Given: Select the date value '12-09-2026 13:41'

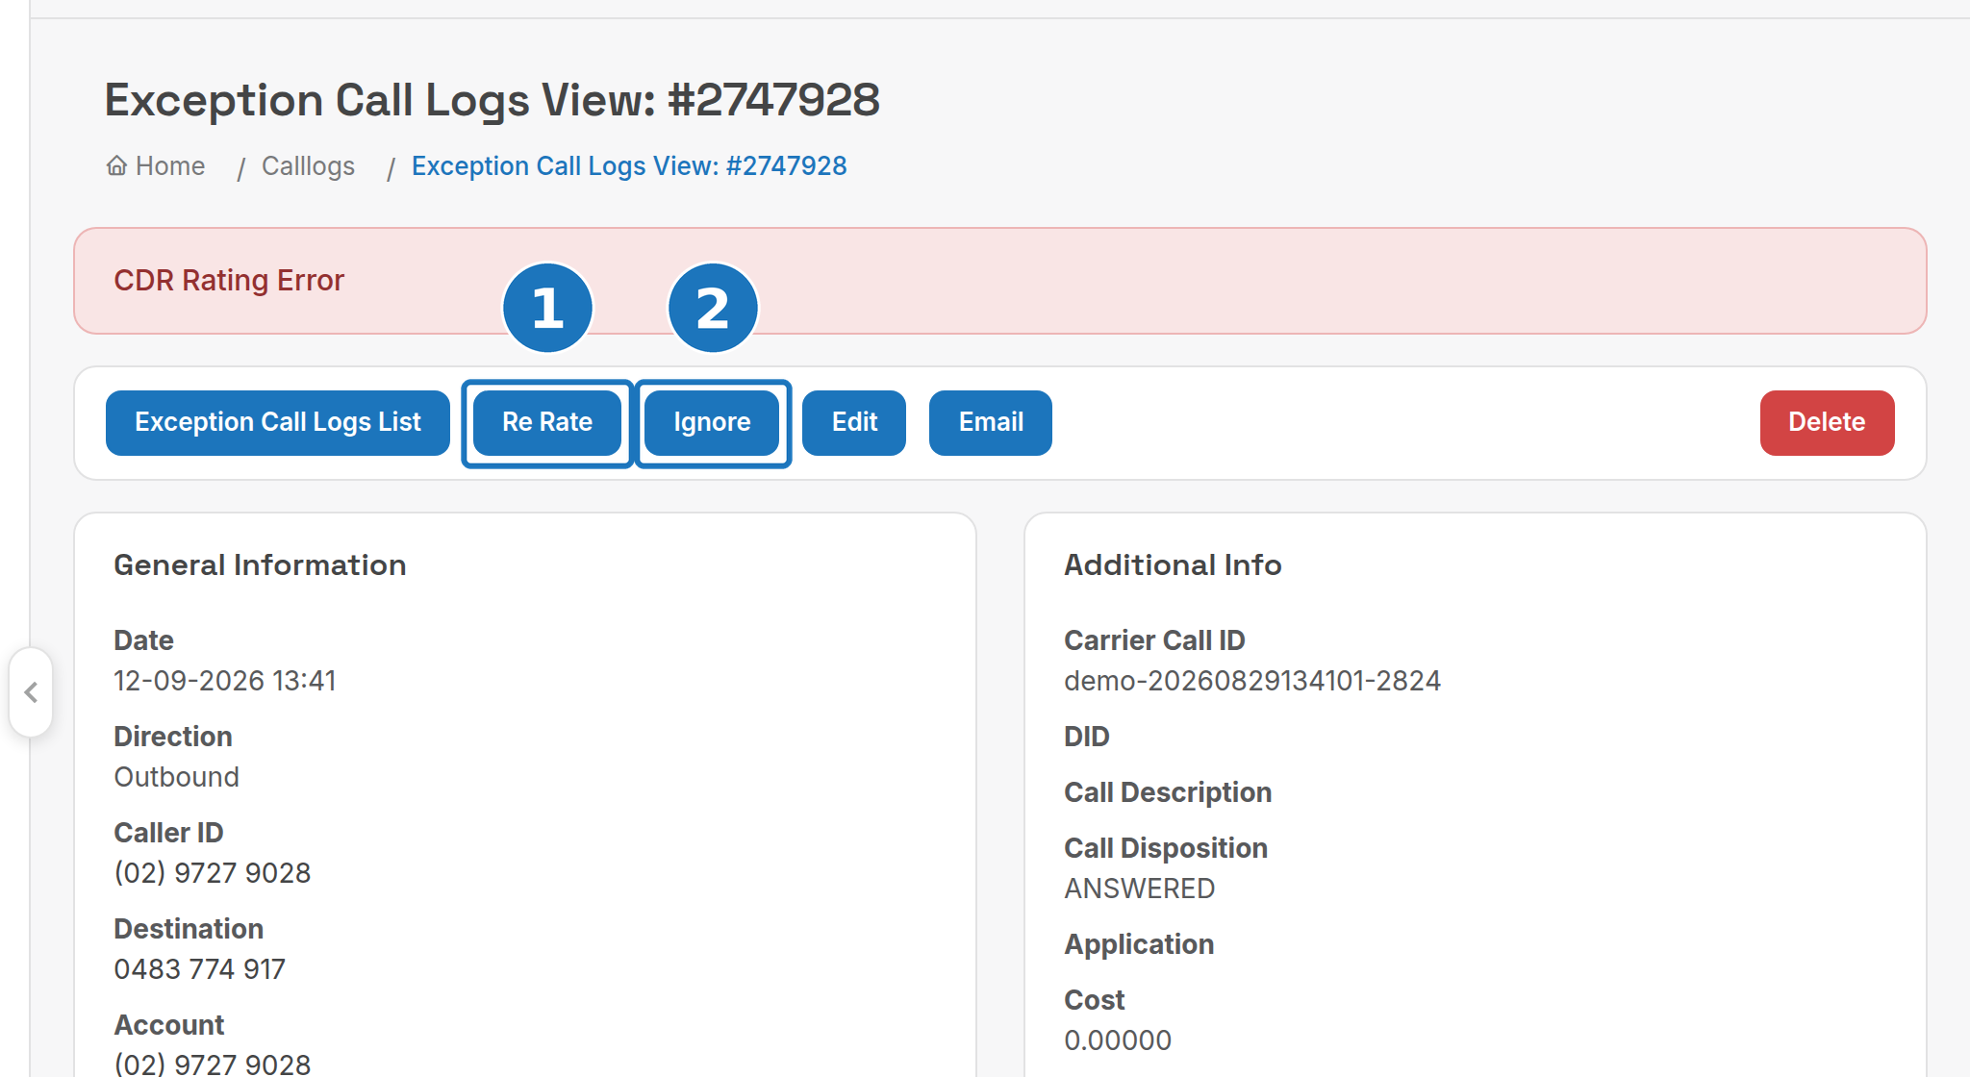Looking at the screenshot, I should coord(225,681).
